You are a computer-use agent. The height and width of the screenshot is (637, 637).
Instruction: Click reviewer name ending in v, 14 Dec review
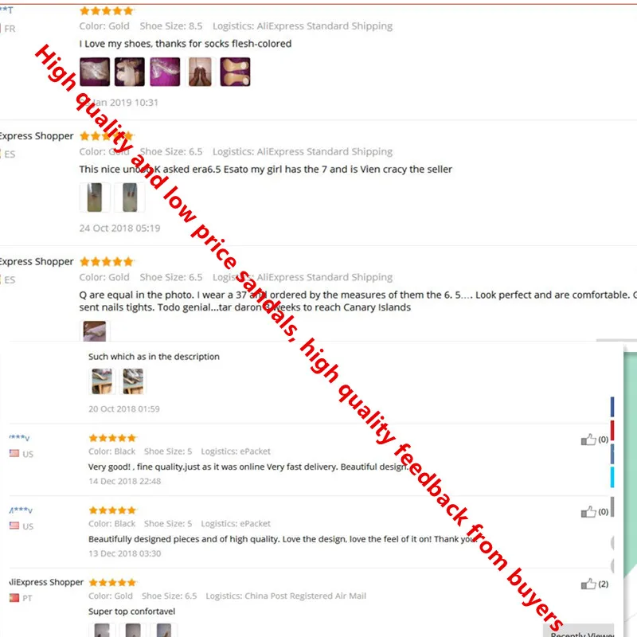[19, 437]
